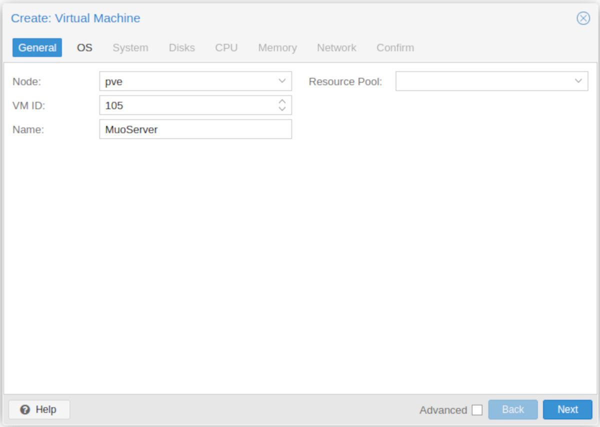Close the Create Virtual Machine dialog
The height and width of the screenshot is (427, 600).
[x=583, y=18]
